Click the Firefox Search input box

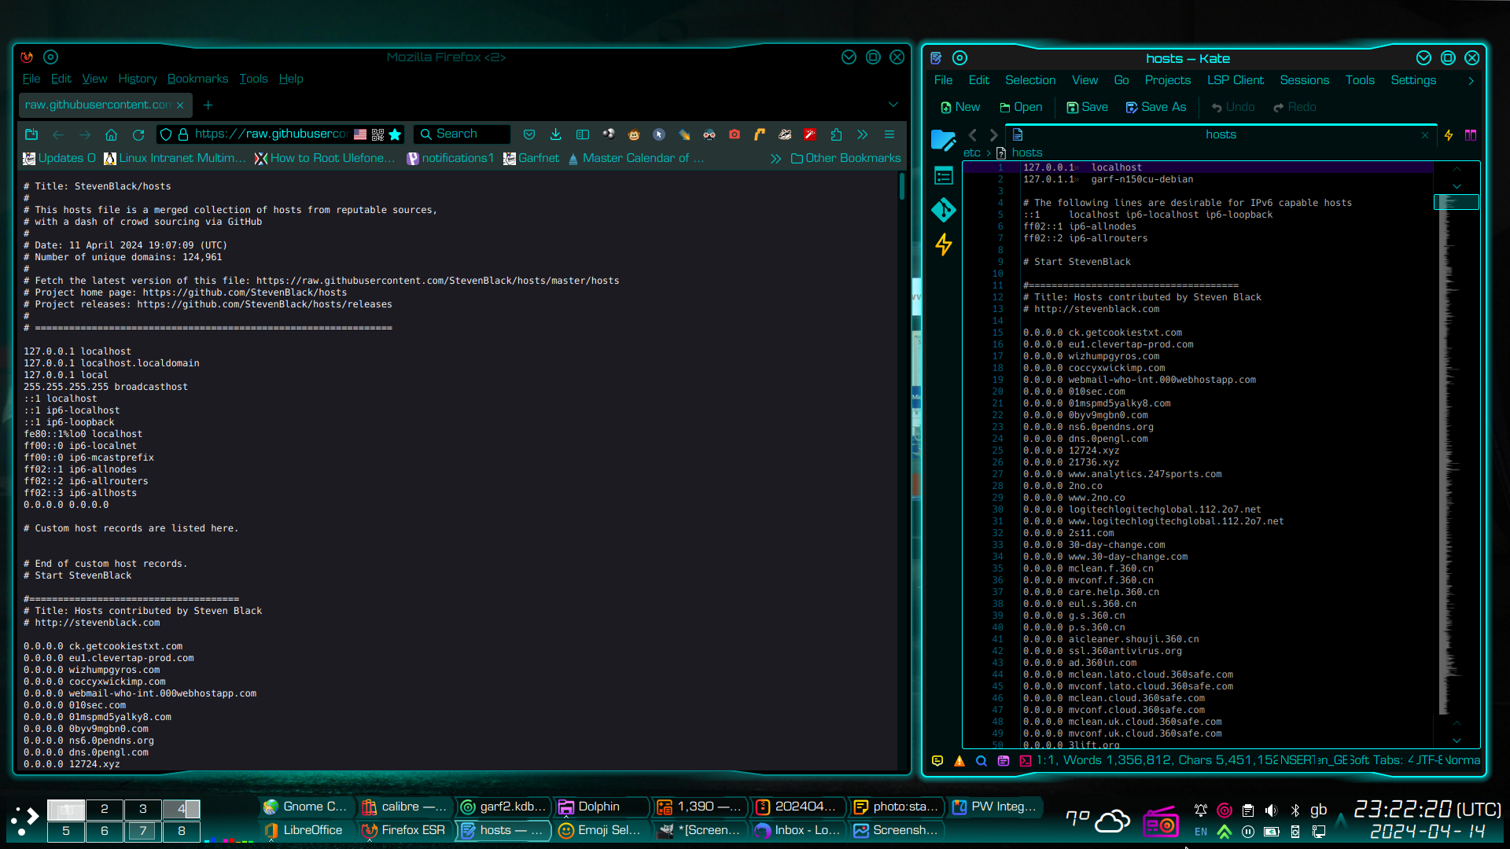click(x=462, y=134)
